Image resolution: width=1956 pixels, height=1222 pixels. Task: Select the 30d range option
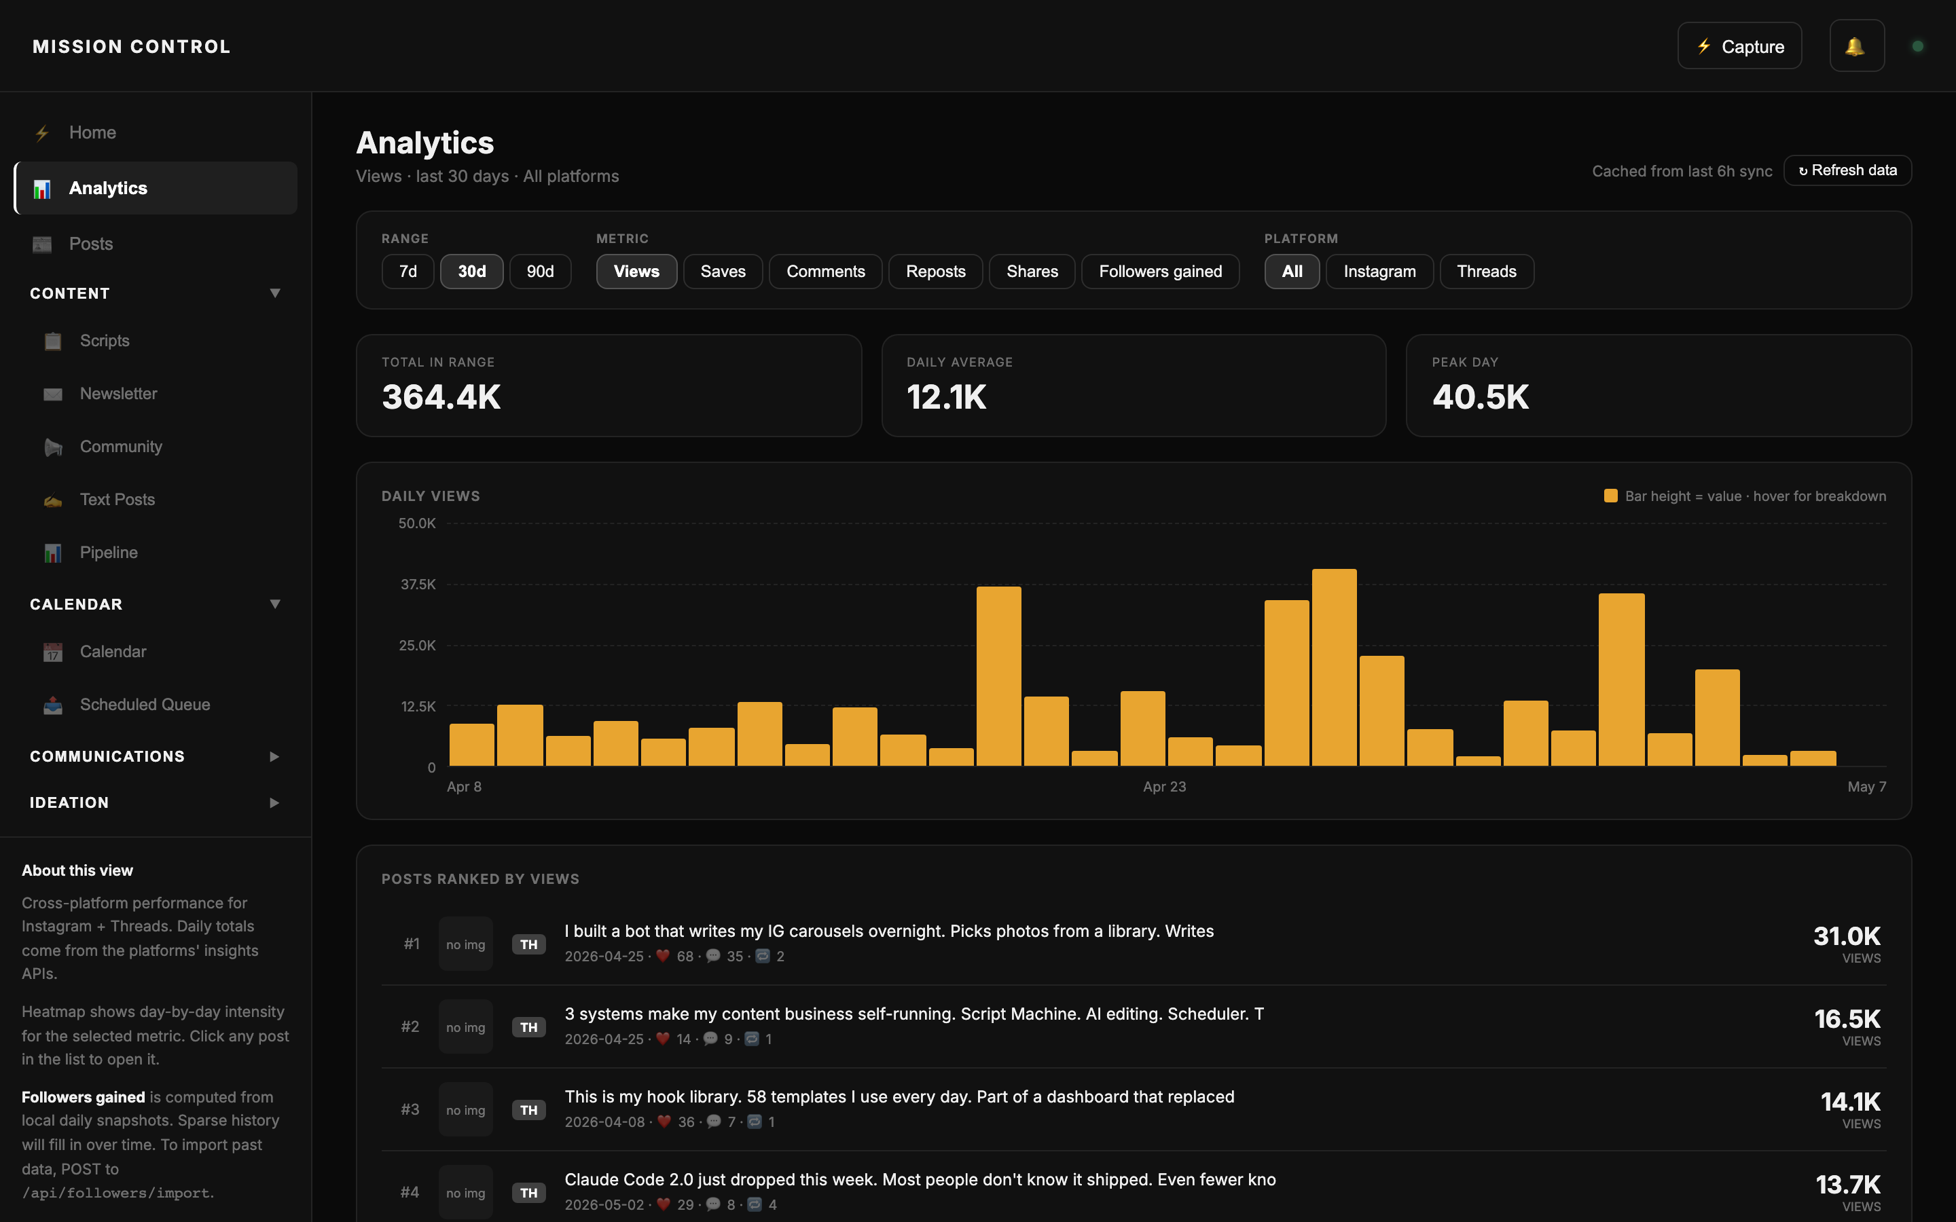tap(472, 272)
